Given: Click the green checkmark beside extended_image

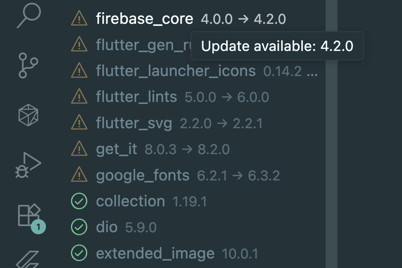Looking at the screenshot, I should 79,254.
